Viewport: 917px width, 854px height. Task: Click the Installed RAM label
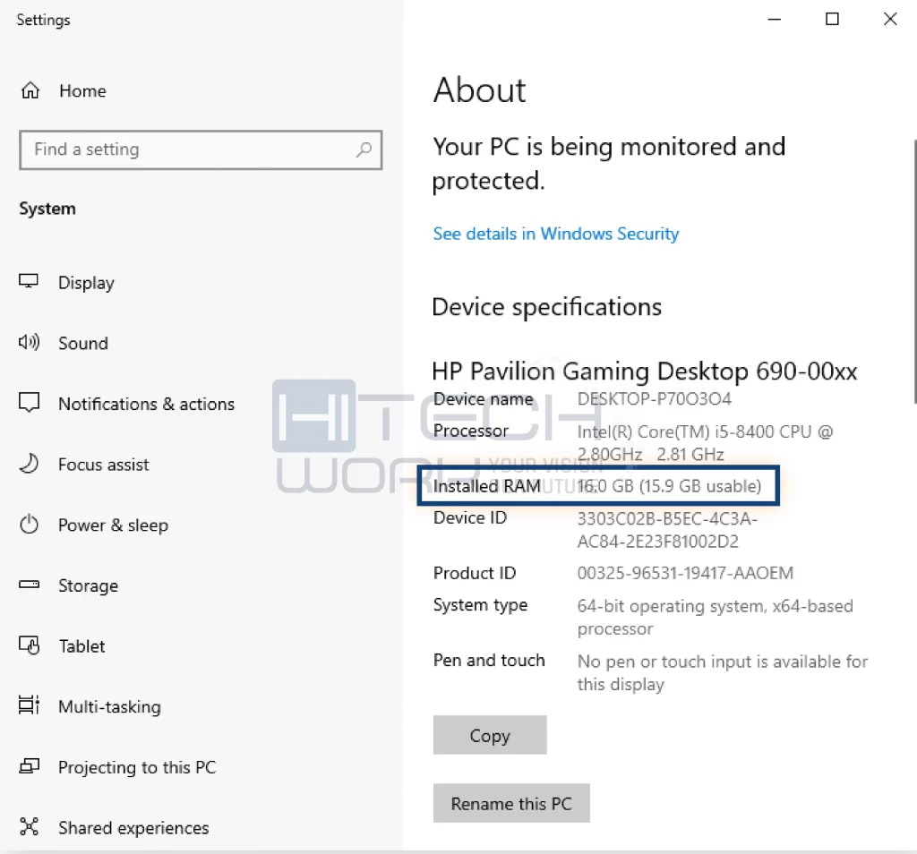coord(486,486)
